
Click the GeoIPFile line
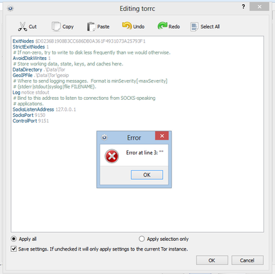[41, 75]
